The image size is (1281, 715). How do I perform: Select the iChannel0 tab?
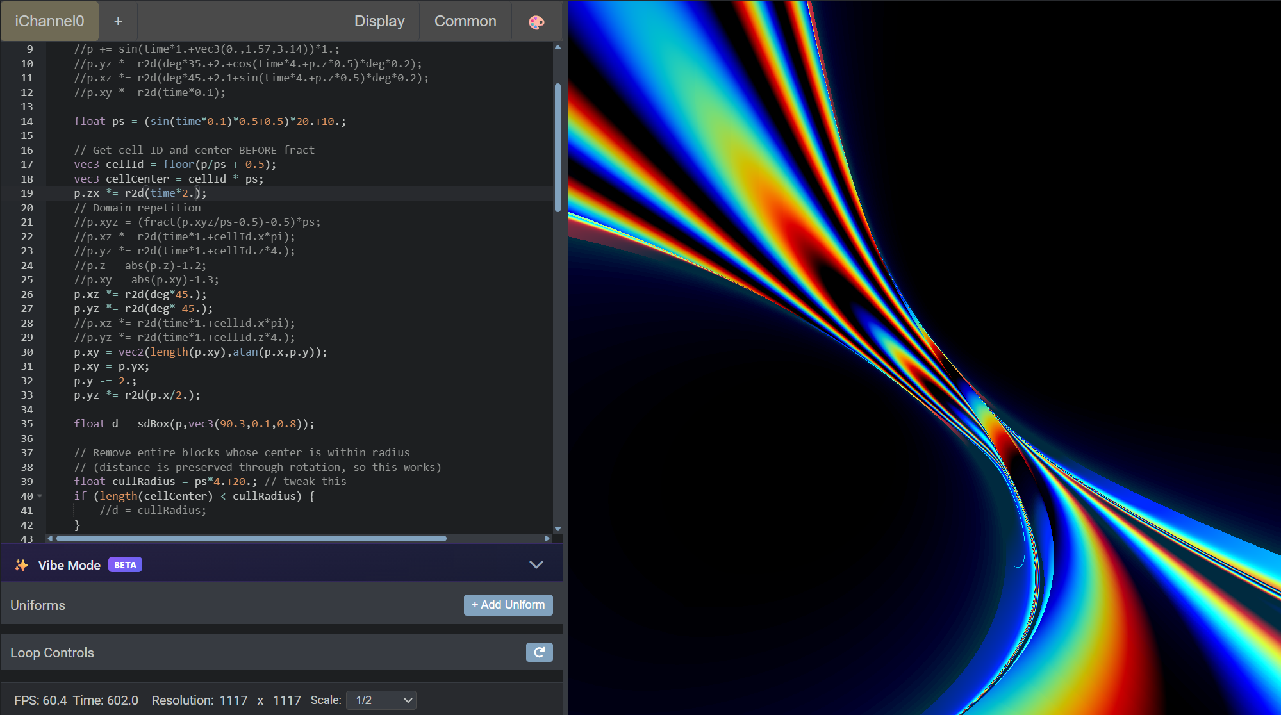(x=49, y=21)
